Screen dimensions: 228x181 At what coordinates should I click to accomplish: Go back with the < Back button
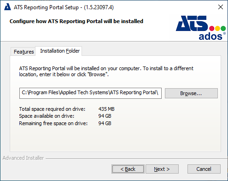(x=128, y=169)
